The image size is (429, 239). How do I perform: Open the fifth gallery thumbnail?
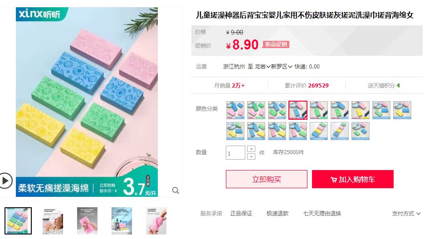click(x=156, y=221)
